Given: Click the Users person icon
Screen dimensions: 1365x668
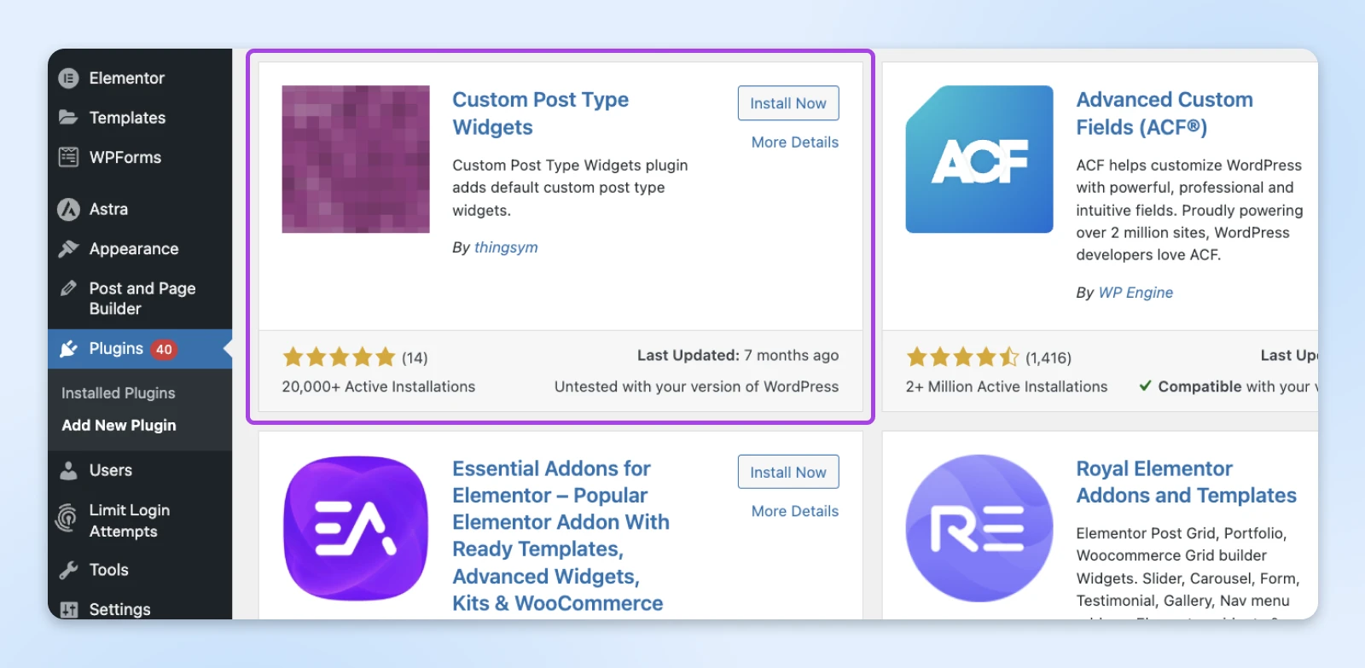Looking at the screenshot, I should 68,470.
